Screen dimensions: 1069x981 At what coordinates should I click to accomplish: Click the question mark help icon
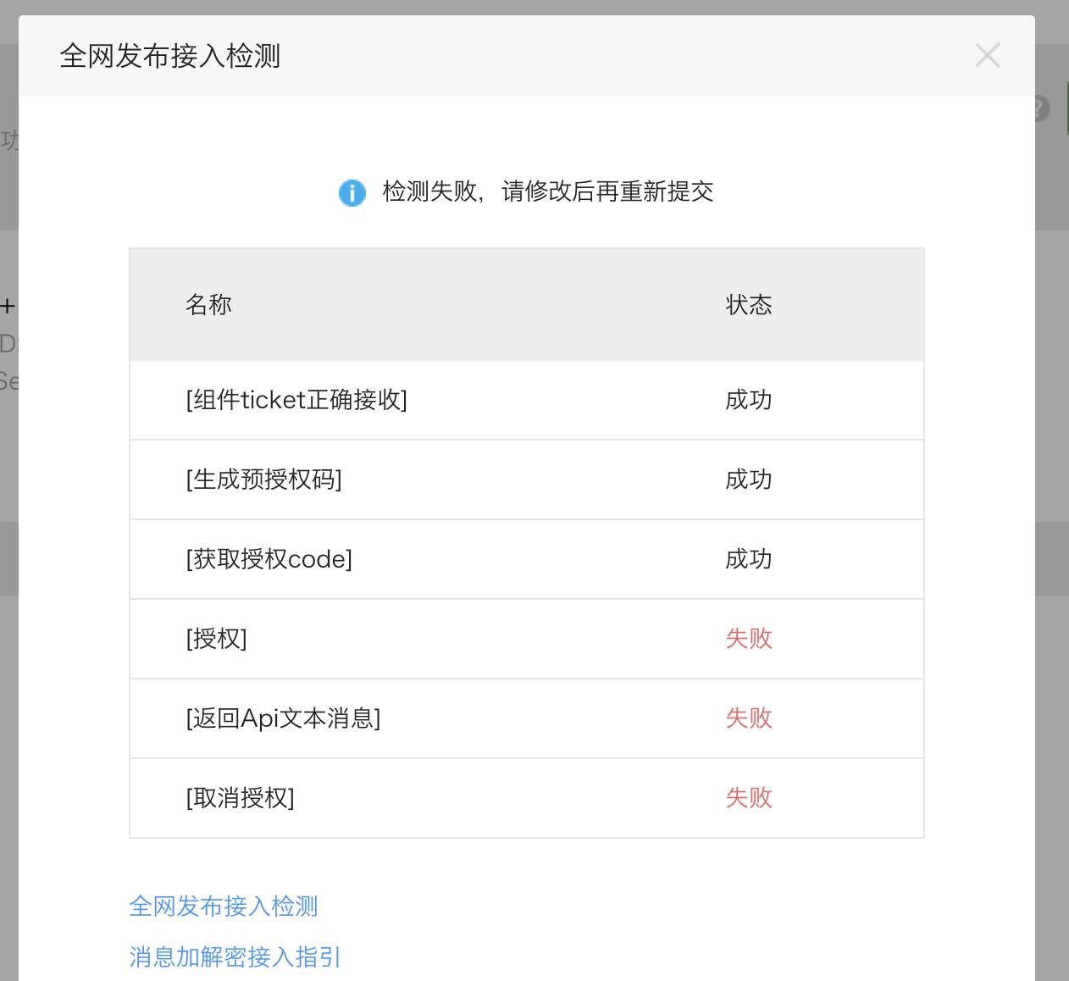pyautogui.click(x=1041, y=108)
